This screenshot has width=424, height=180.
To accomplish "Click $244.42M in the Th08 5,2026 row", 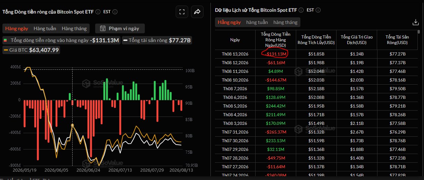I will point(275,106).
